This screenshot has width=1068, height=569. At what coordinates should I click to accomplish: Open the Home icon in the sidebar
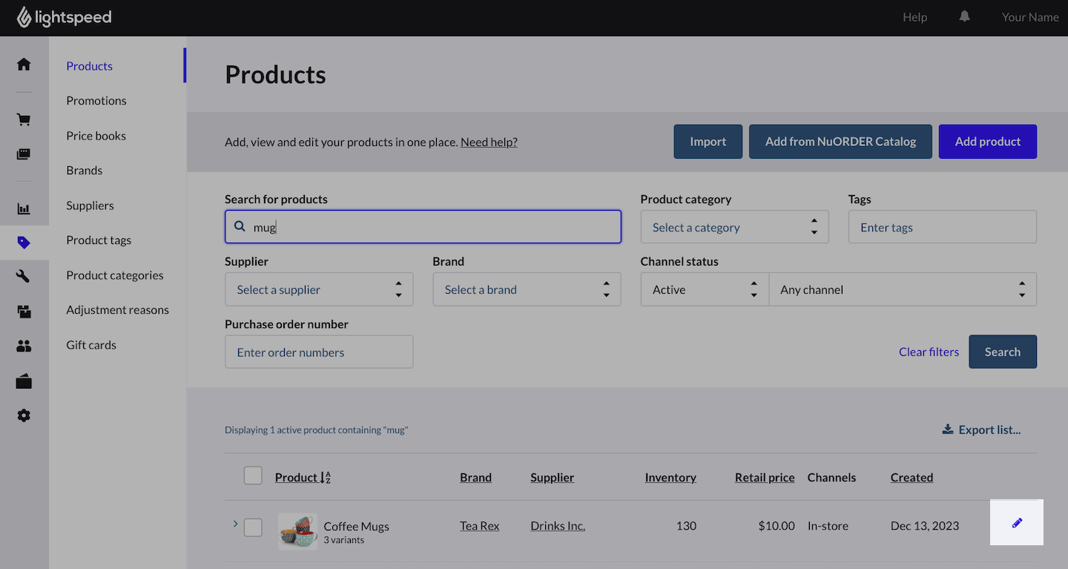tap(24, 65)
